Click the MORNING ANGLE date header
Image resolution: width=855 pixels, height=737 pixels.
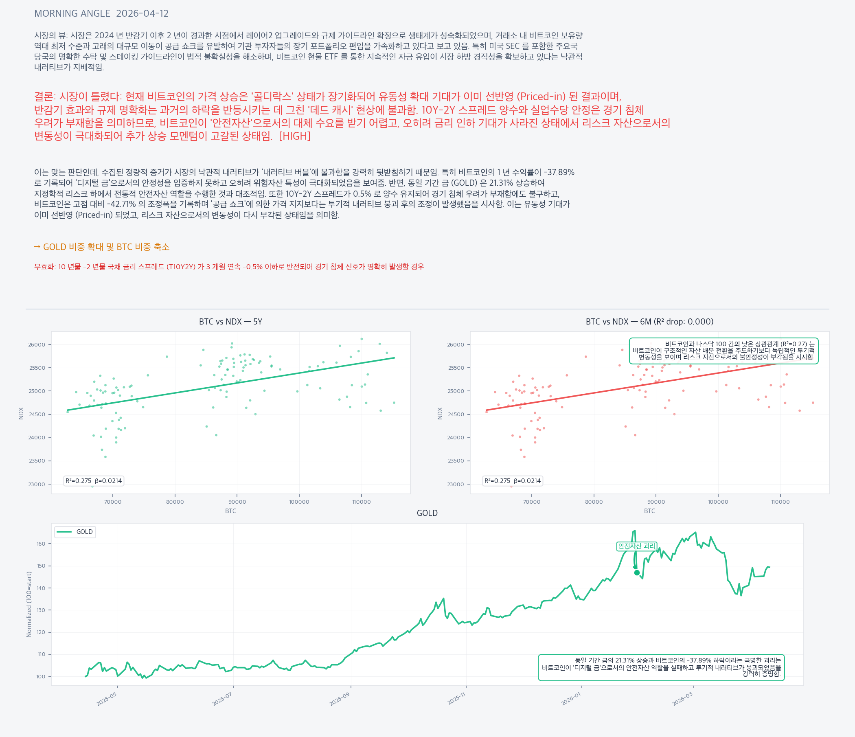(101, 13)
